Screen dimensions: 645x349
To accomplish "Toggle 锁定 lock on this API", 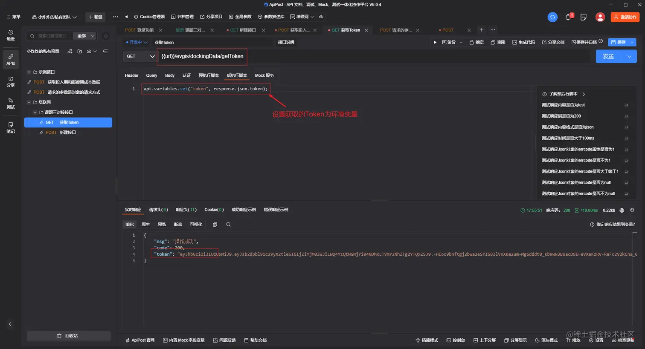I will 476,42.
